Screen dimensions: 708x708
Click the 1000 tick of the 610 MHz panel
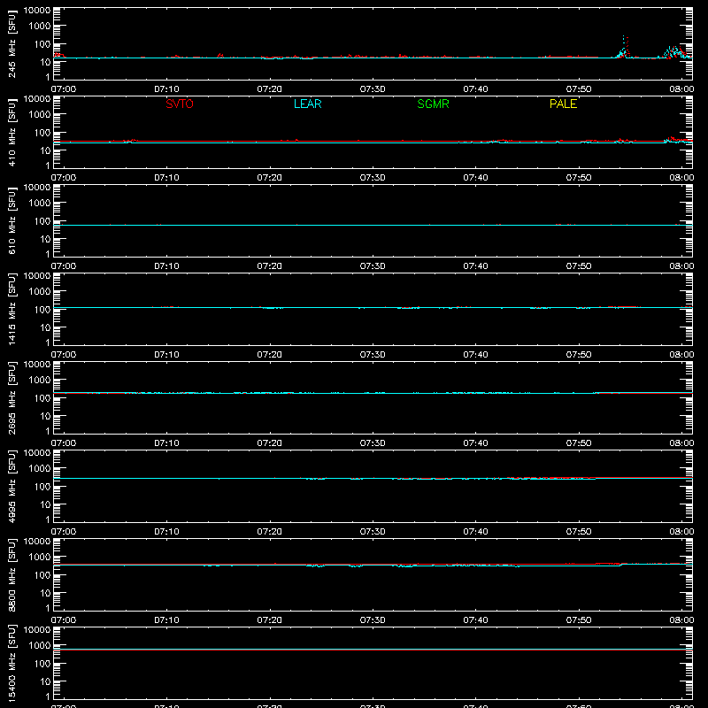click(40, 204)
